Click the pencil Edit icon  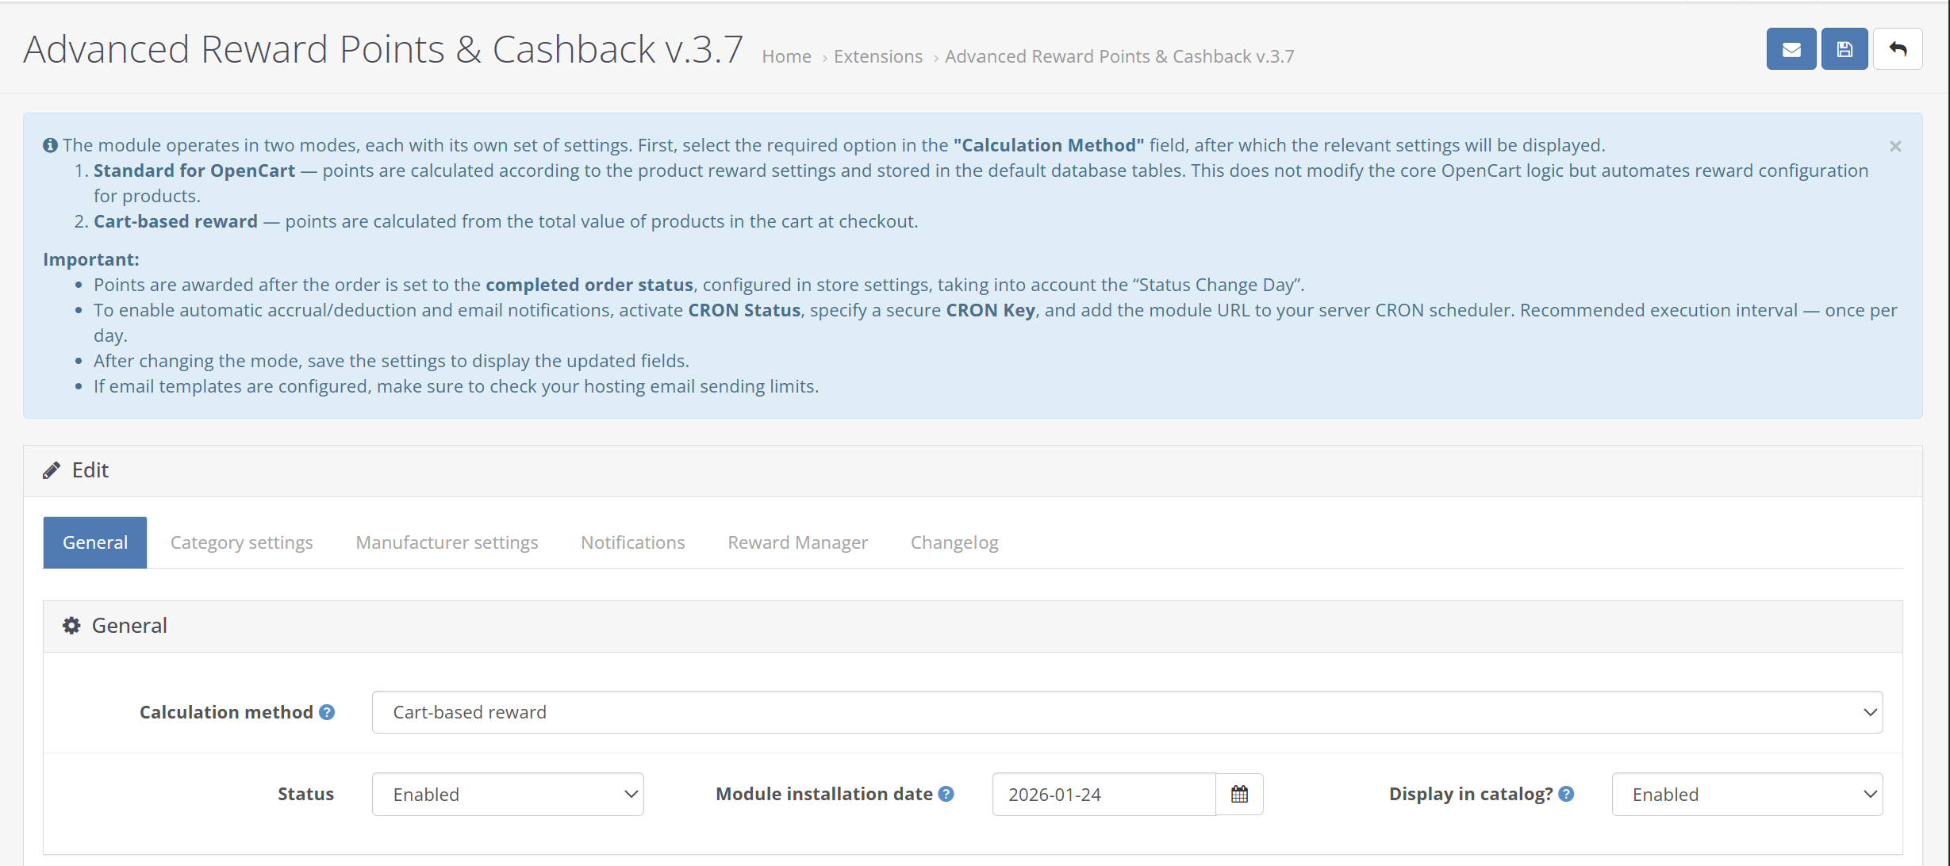[52, 470]
